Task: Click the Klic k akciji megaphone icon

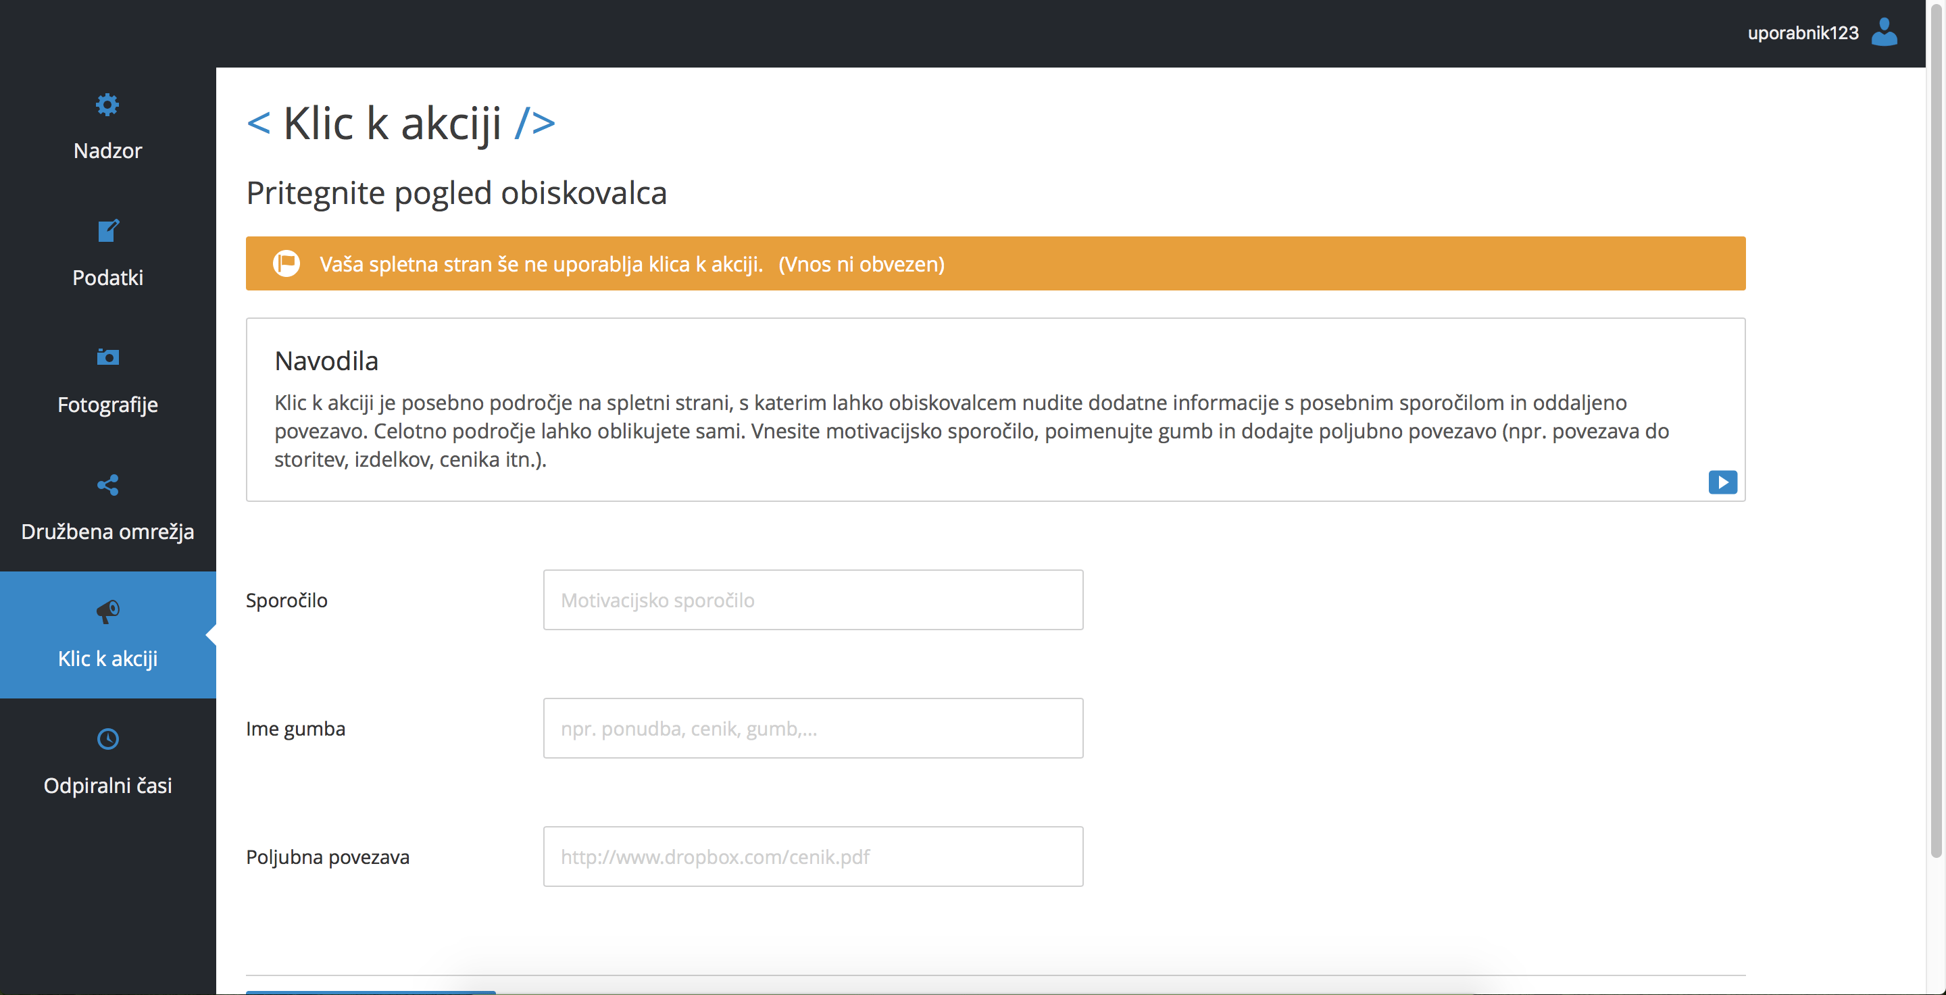Action: tap(107, 611)
